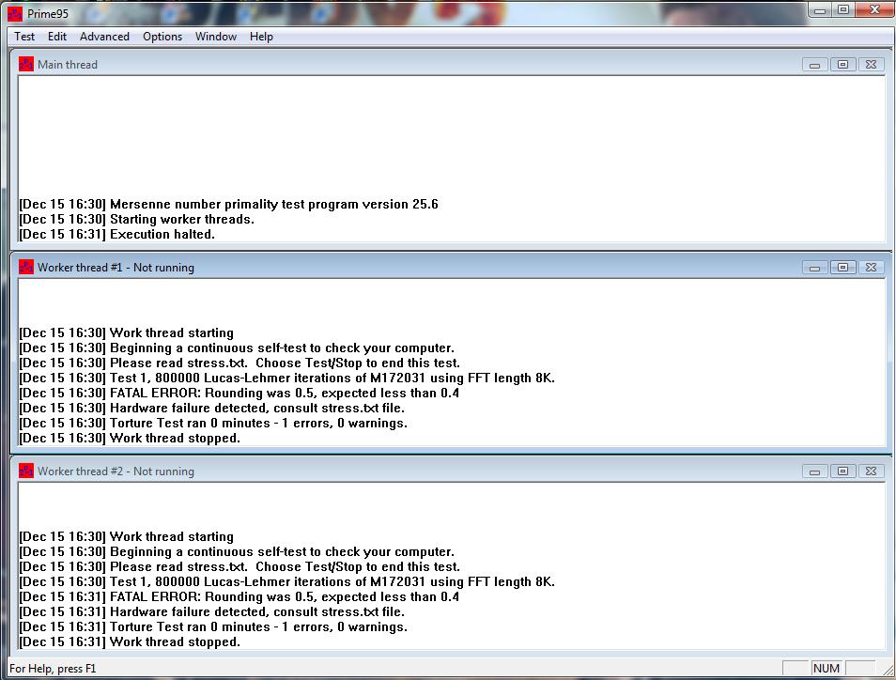Open the Help menu
The image size is (896, 680).
(x=261, y=37)
